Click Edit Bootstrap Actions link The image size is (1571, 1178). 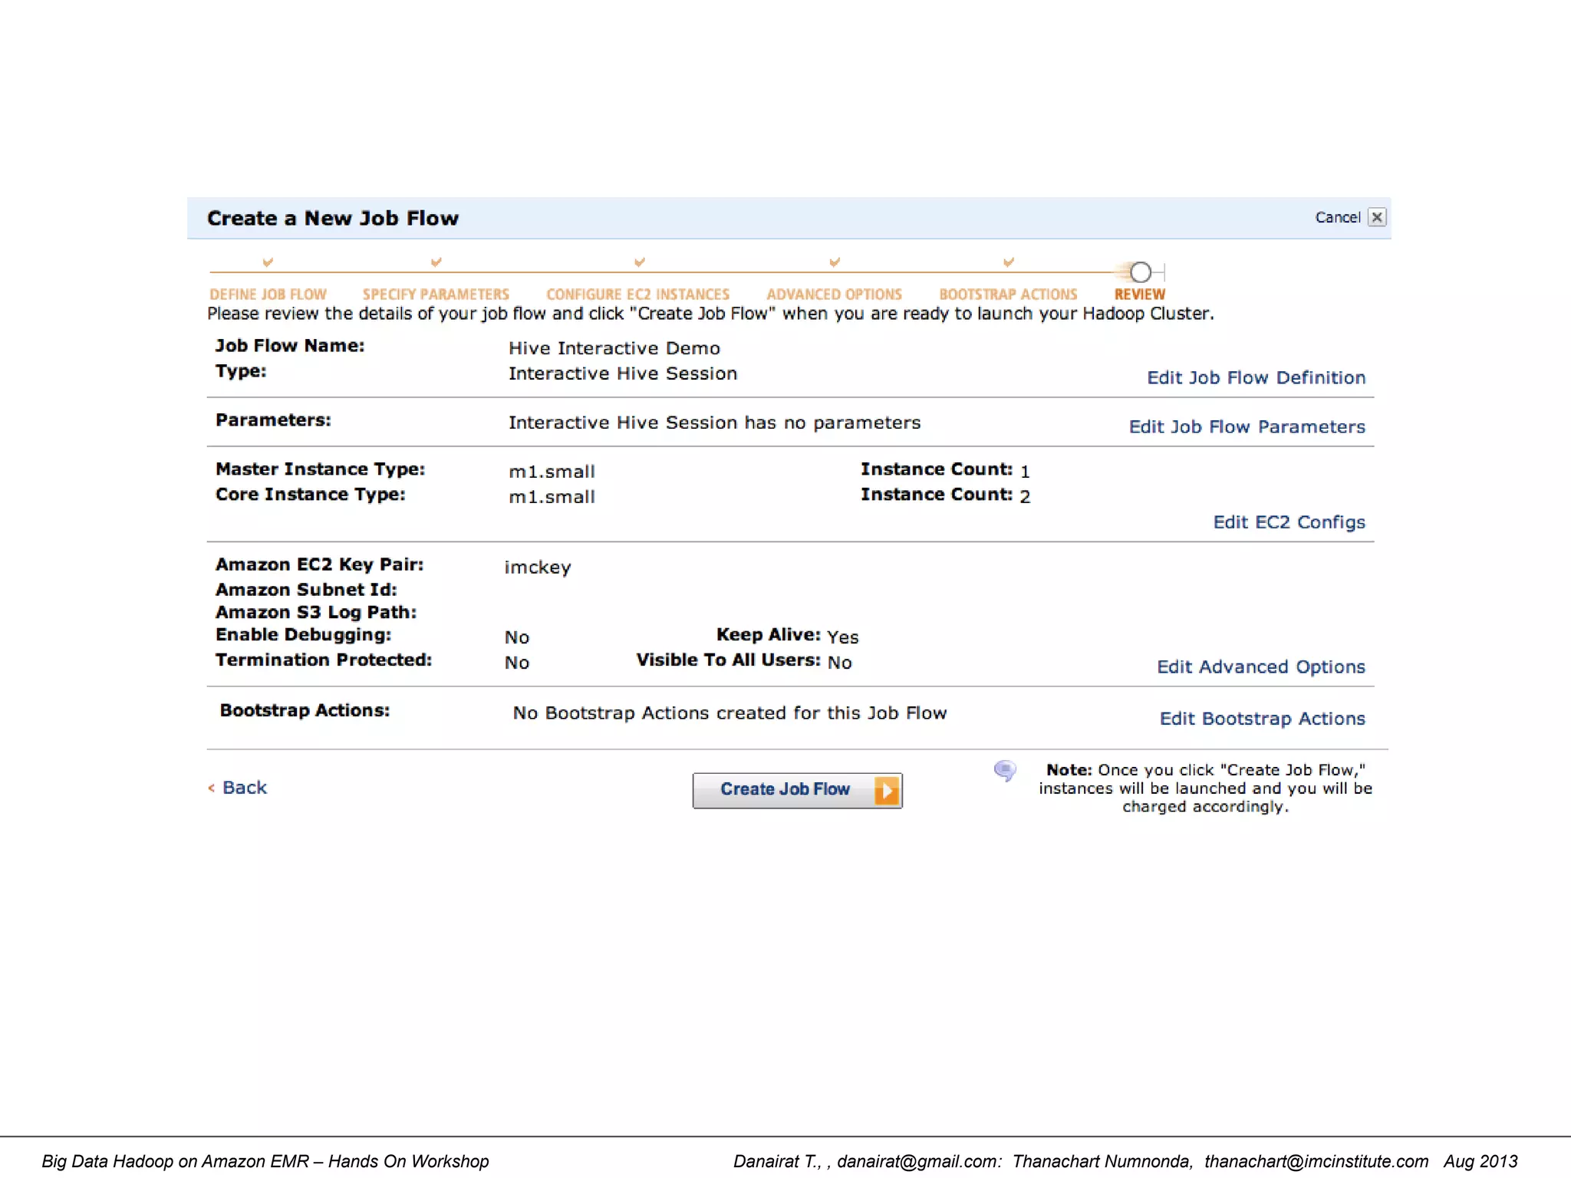[x=1262, y=719]
